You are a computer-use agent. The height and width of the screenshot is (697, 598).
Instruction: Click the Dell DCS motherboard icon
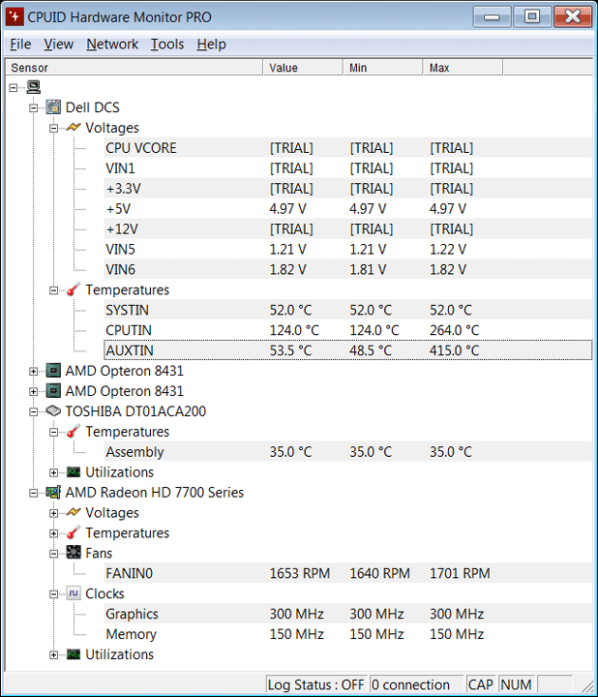53,107
